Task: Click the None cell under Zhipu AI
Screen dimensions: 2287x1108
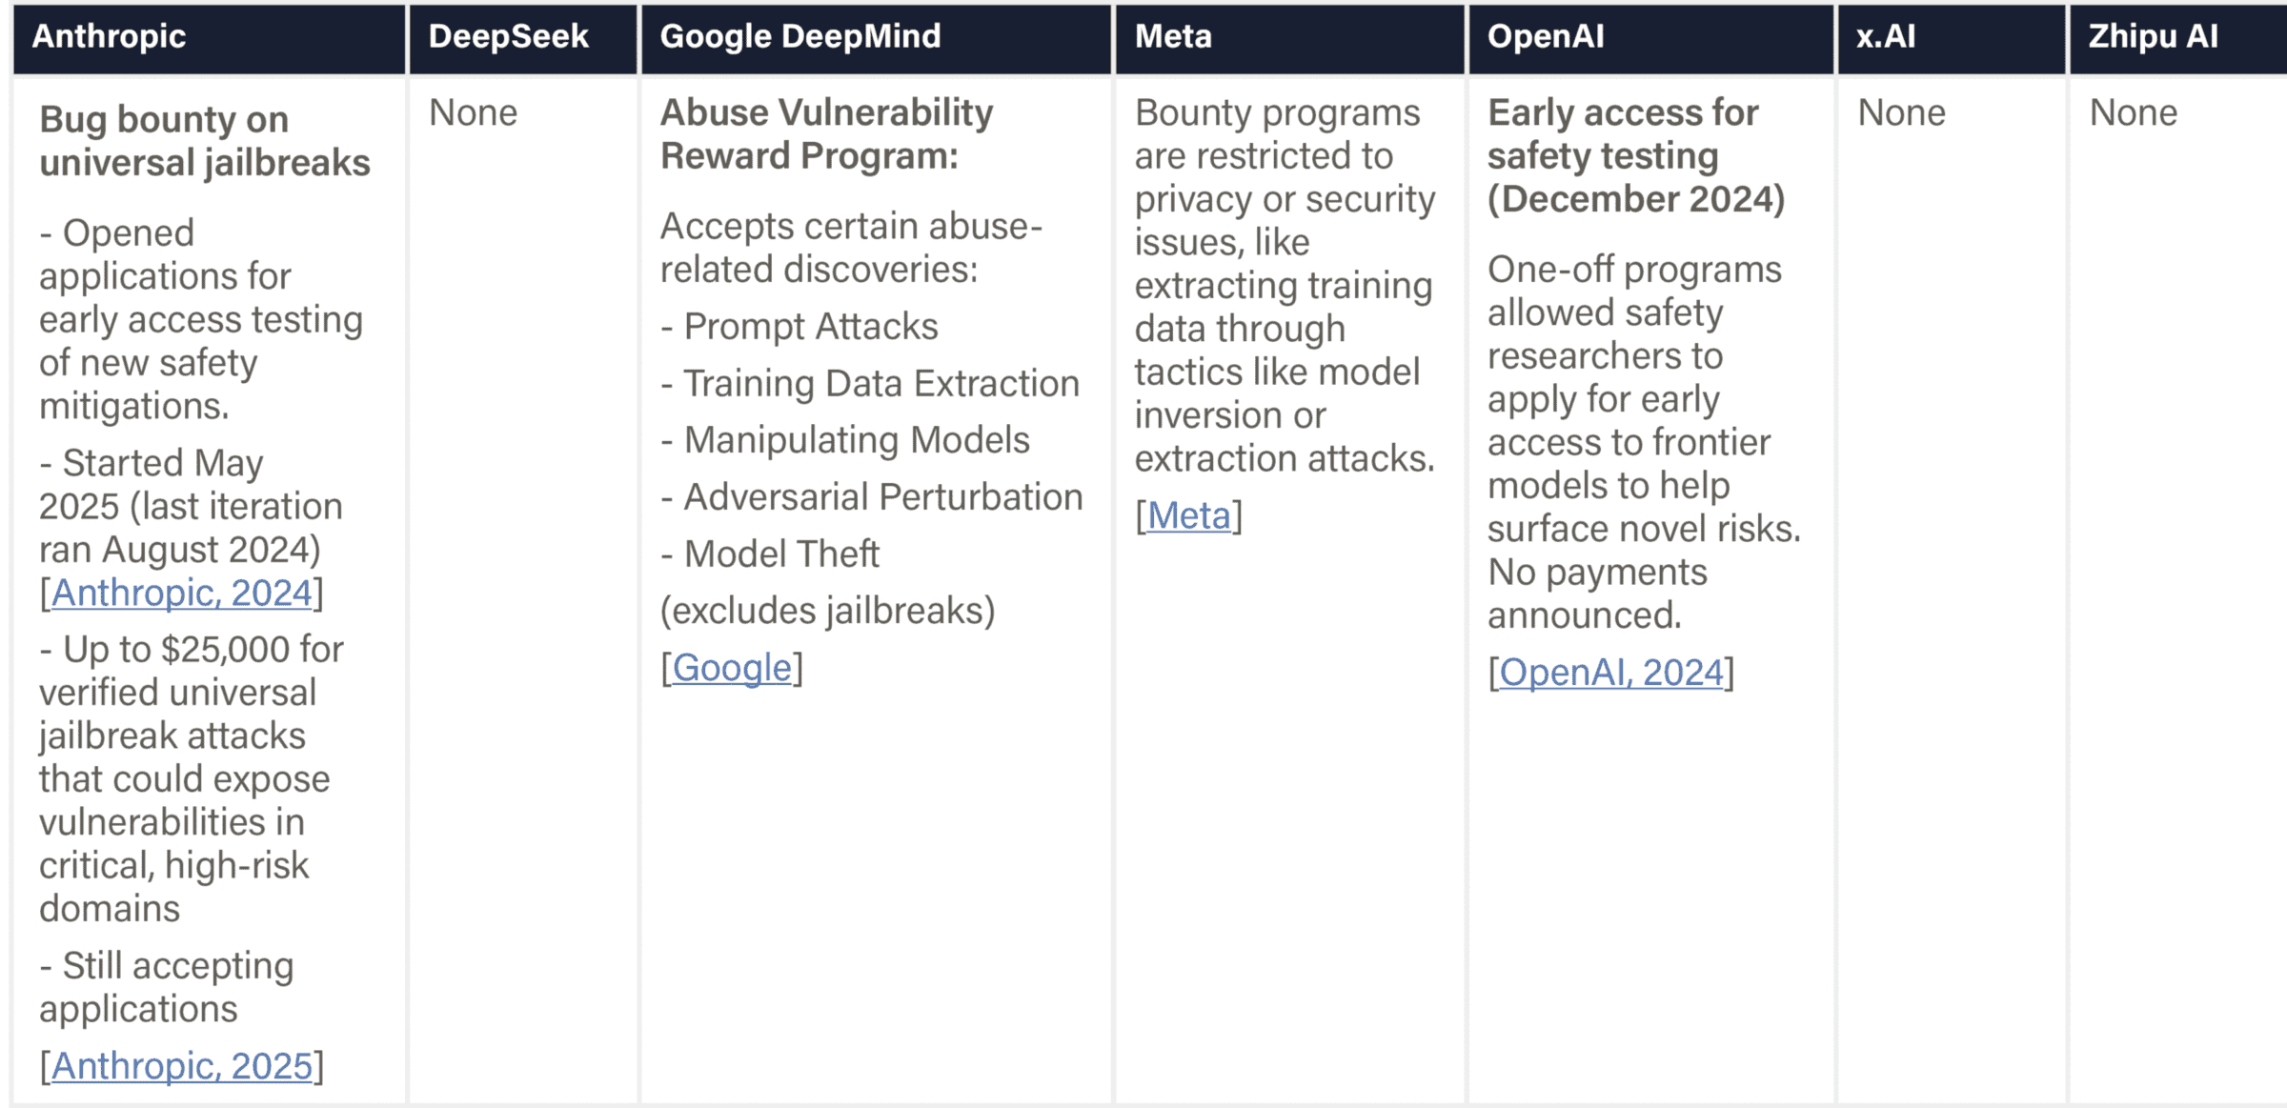Action: 2133,112
